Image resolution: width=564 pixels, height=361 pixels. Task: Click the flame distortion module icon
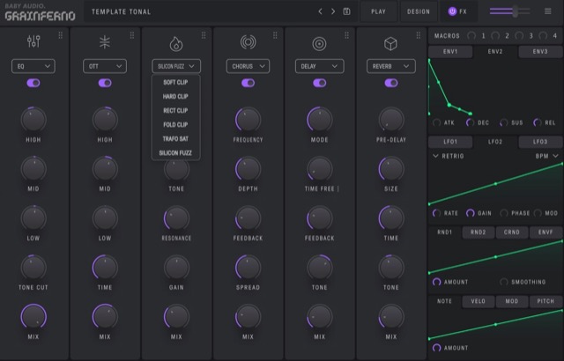click(x=176, y=42)
